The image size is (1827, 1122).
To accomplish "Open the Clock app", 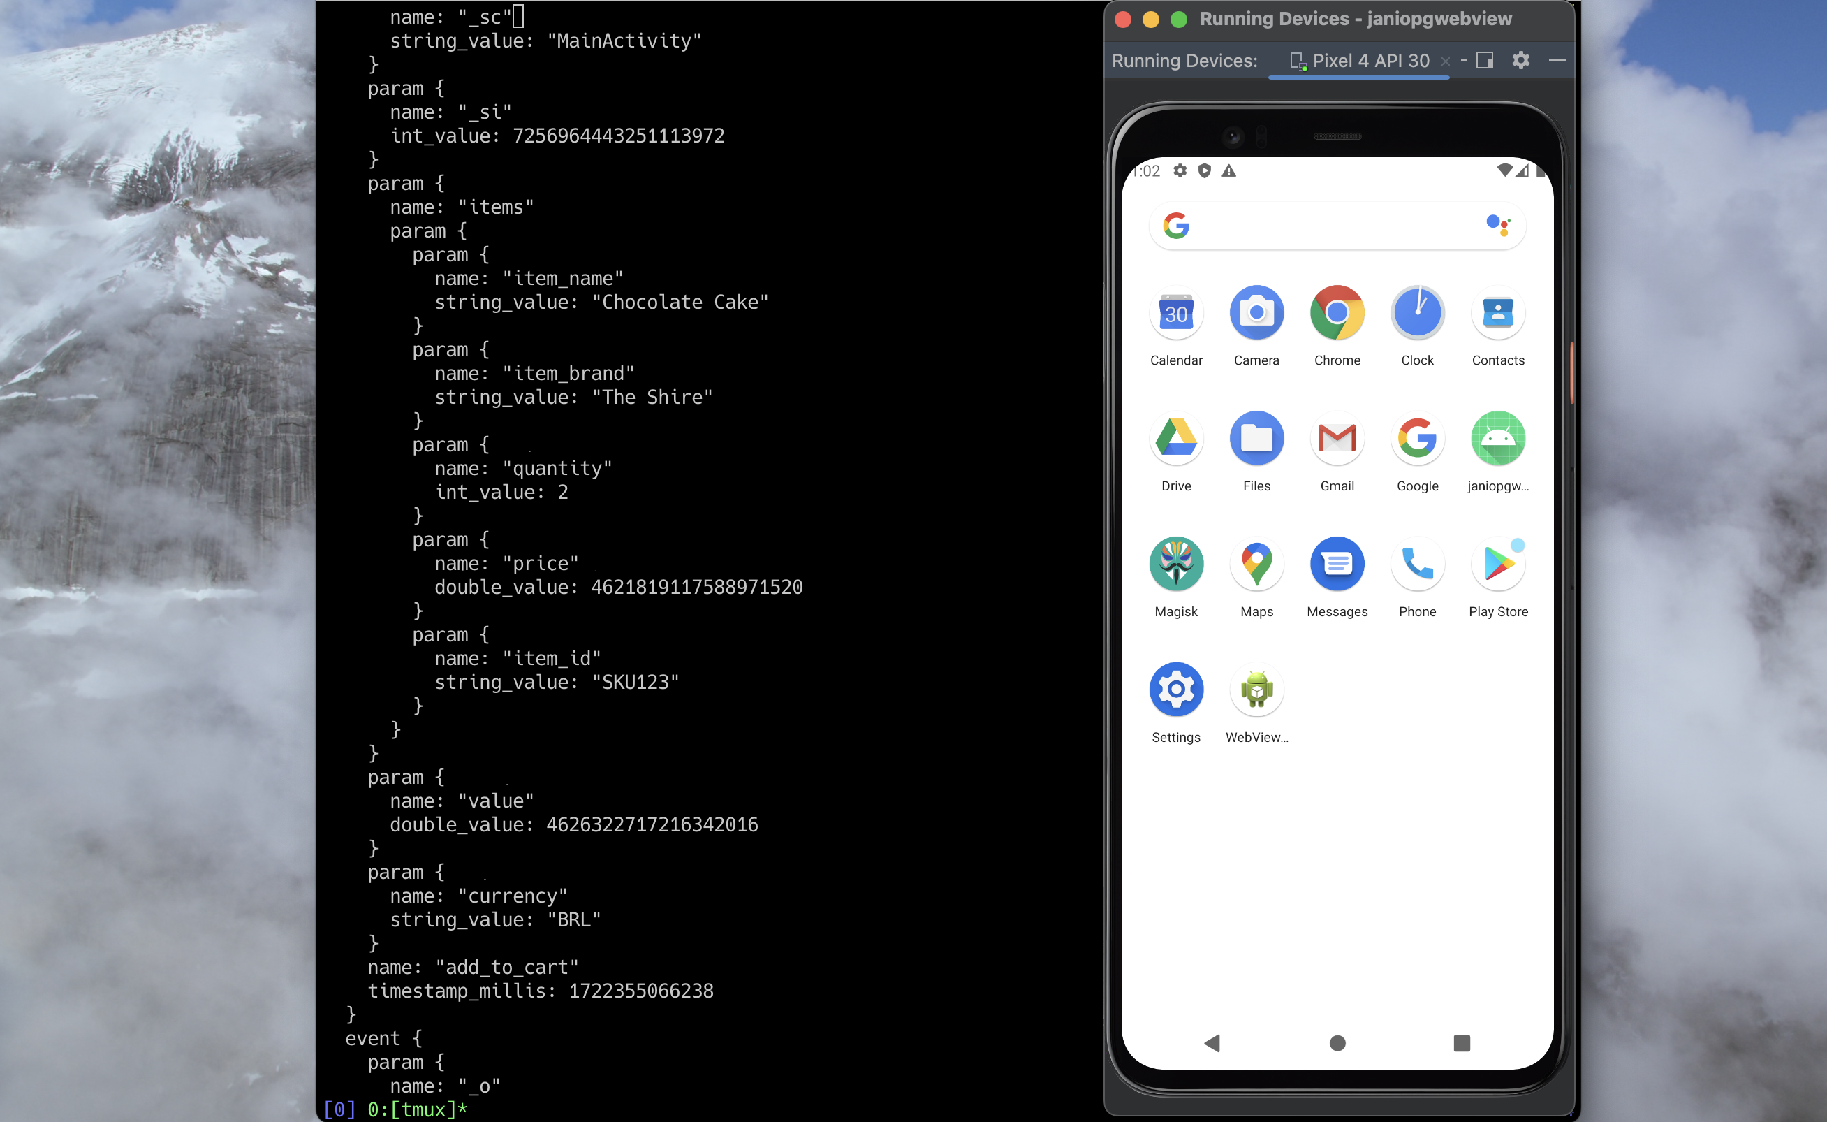I will [x=1417, y=313].
